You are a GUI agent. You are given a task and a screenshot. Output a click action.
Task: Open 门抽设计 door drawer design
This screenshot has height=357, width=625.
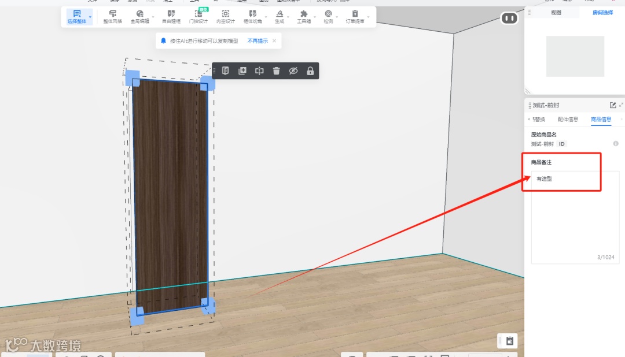(198, 16)
